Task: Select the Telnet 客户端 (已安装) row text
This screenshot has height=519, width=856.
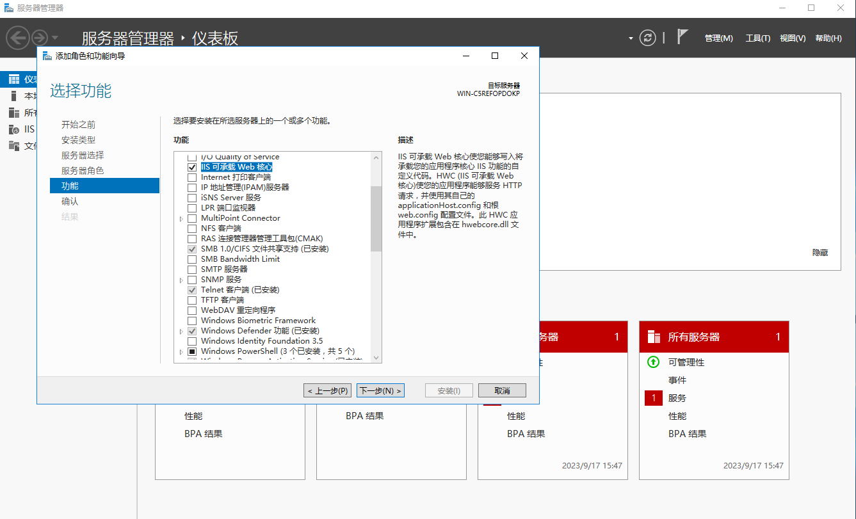Action: pyautogui.click(x=240, y=290)
